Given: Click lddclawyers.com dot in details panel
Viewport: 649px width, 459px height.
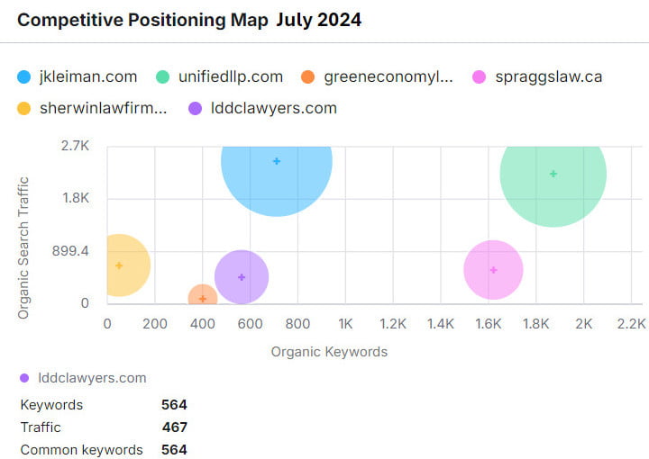Looking at the screenshot, I should tap(24, 378).
